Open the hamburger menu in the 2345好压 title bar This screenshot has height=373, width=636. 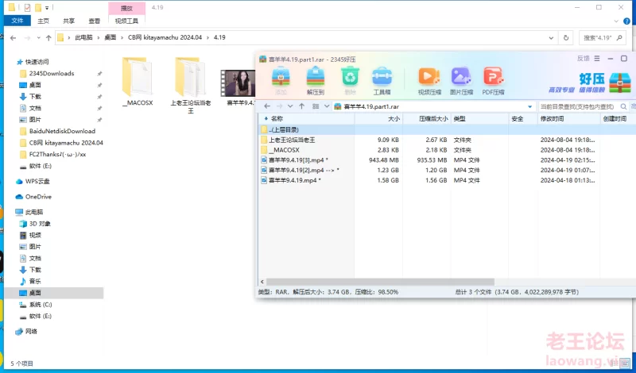[x=597, y=59]
